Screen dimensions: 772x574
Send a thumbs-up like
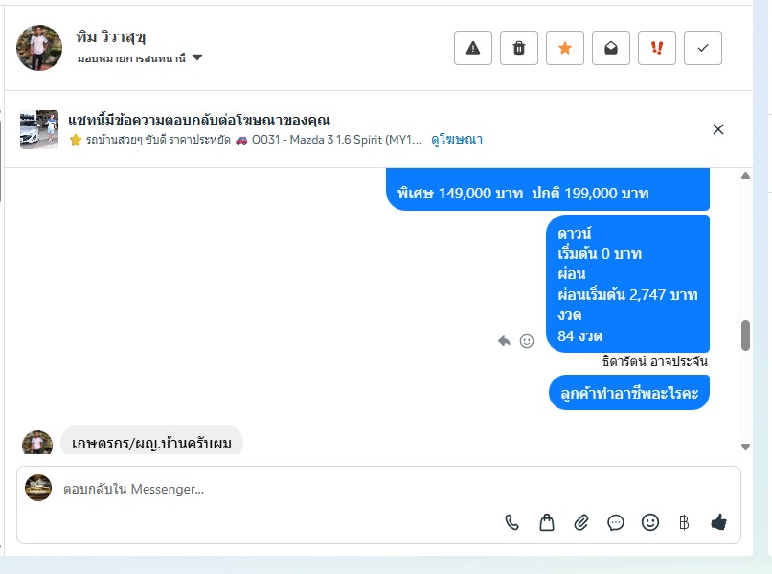tap(718, 521)
